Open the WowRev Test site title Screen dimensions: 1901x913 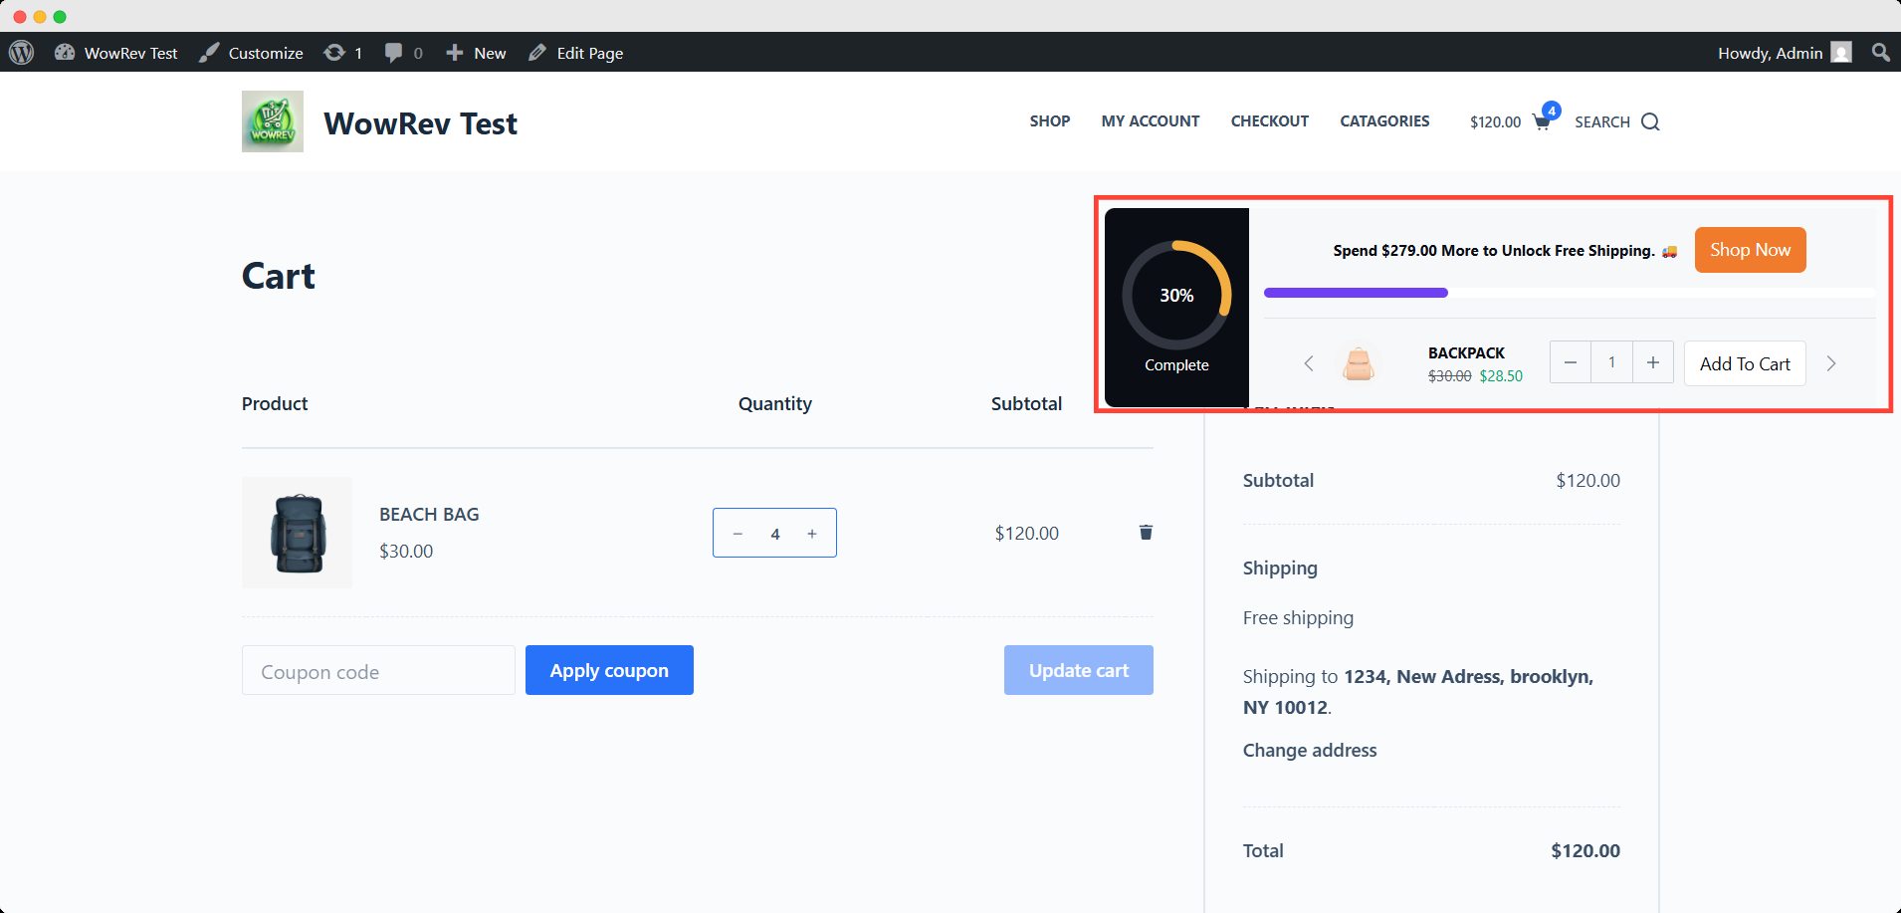(x=420, y=123)
